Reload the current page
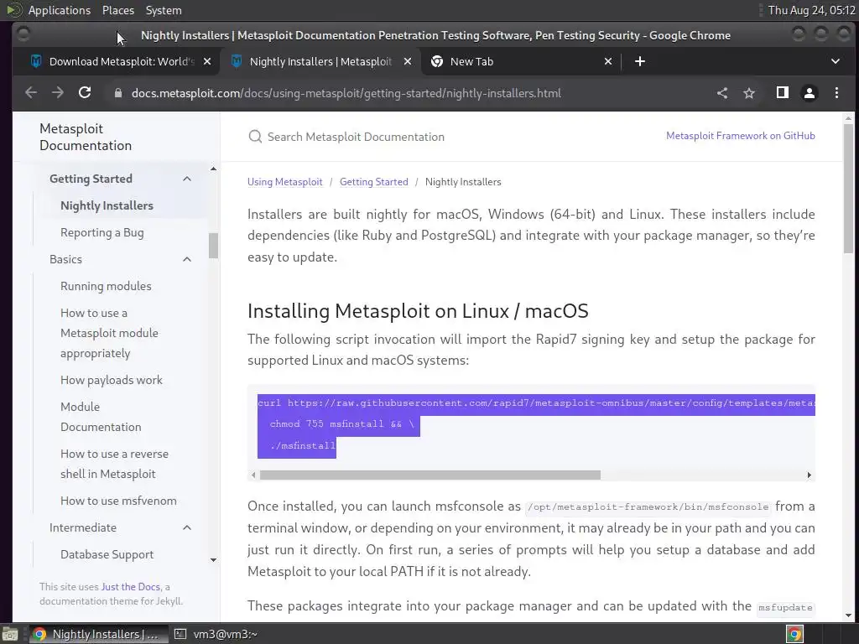Image resolution: width=859 pixels, height=644 pixels. 85,92
